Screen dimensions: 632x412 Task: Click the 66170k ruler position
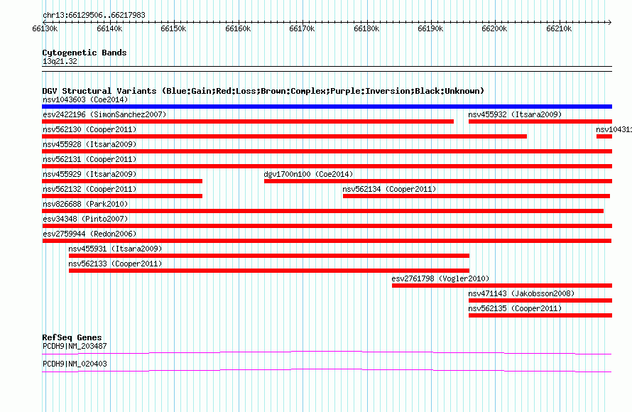coord(302,28)
